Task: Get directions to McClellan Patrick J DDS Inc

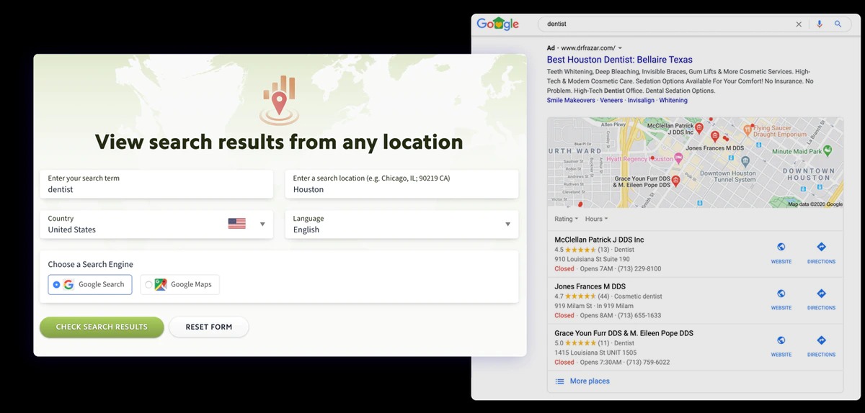Action: 821,253
